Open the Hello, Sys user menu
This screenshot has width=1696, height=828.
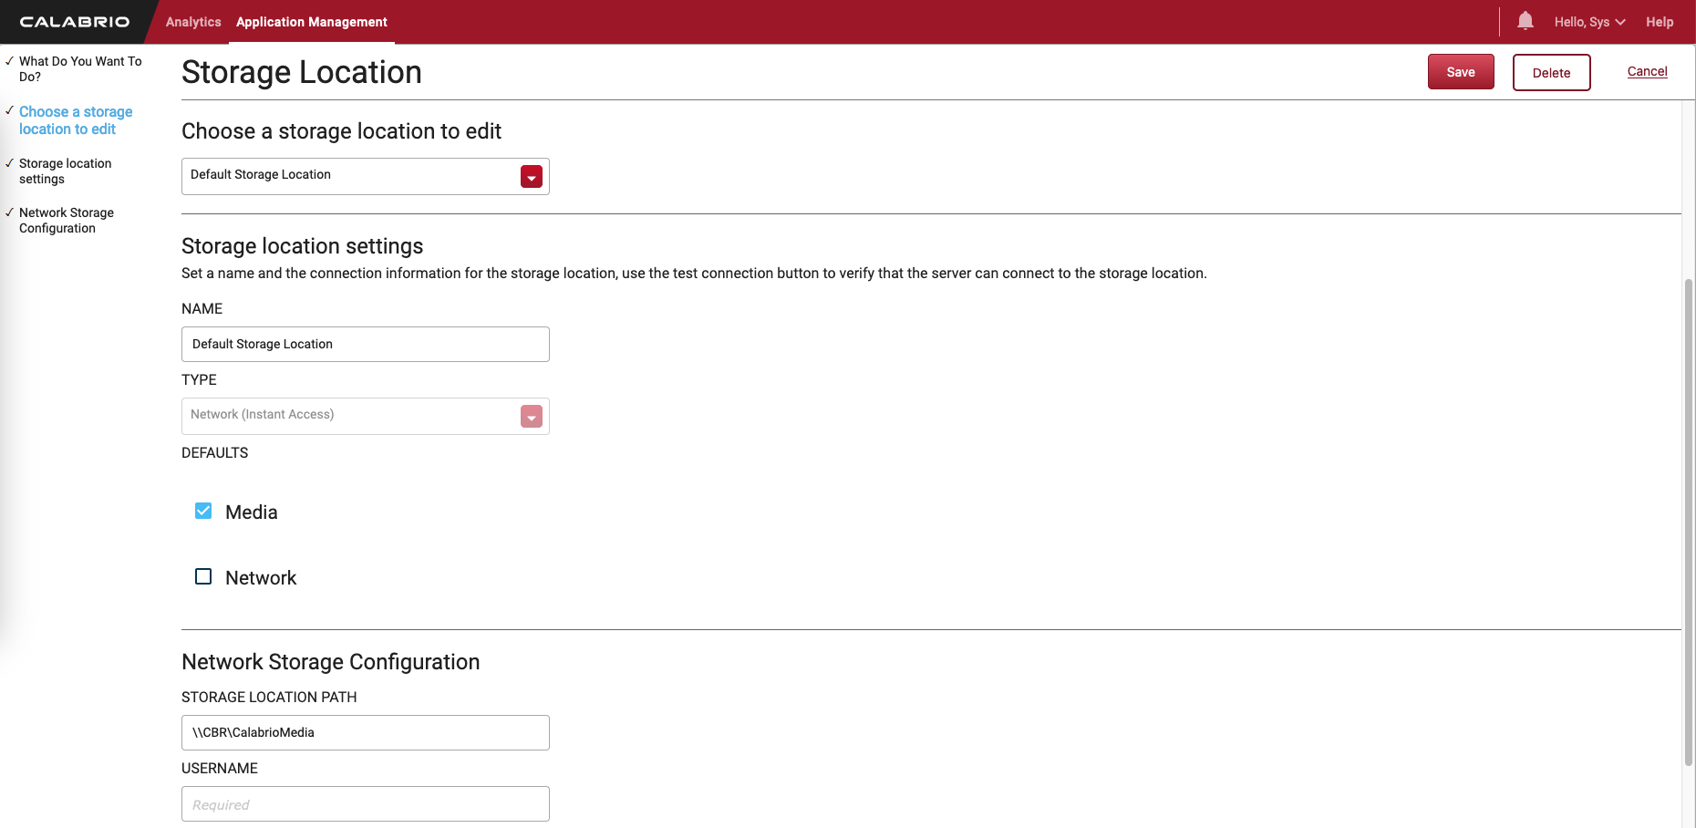1589,22
